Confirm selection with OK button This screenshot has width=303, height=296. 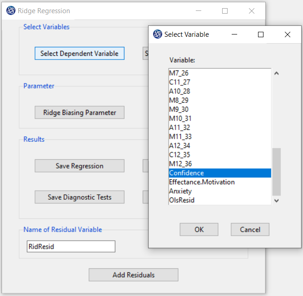199,229
